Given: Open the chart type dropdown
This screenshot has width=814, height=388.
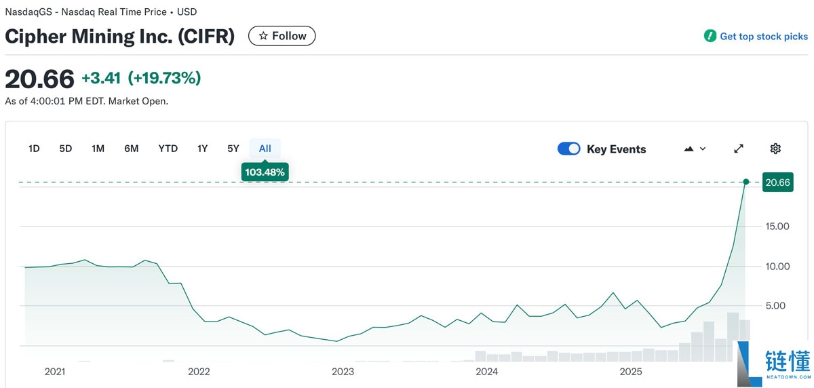Looking at the screenshot, I should pos(695,149).
